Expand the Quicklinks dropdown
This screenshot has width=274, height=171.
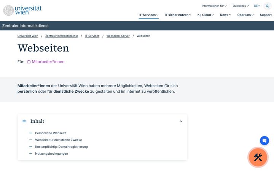(241, 6)
